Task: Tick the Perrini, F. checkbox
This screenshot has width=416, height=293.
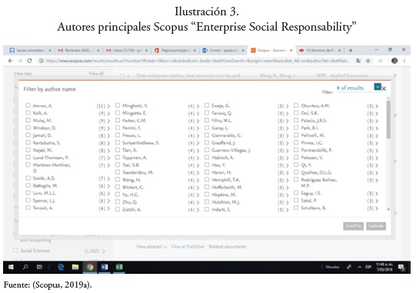Action: coord(118,127)
